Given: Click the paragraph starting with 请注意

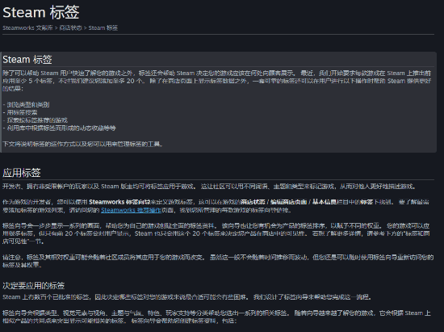Looking at the screenshot, I should 218,261.
